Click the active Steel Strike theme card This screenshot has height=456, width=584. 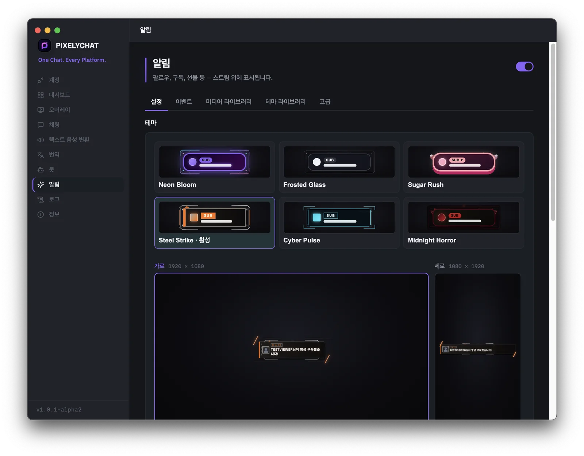coord(215,223)
